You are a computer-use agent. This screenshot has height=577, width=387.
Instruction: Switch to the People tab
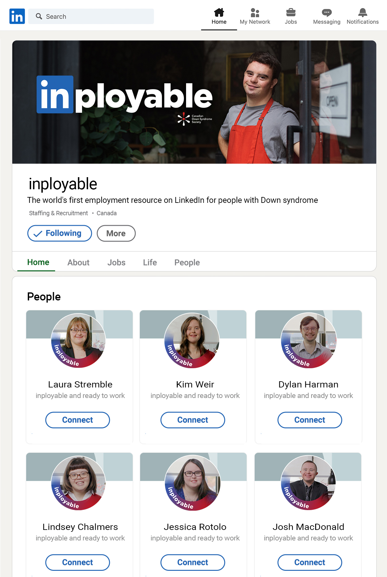(187, 263)
